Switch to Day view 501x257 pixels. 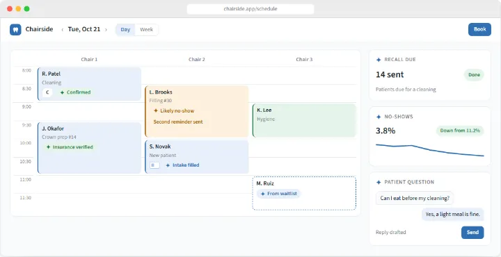click(125, 30)
